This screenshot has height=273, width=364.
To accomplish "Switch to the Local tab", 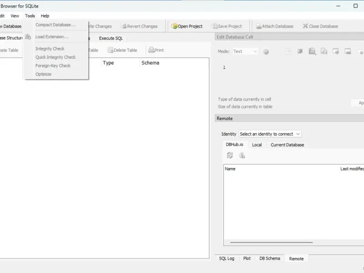I will pyautogui.click(x=257, y=145).
